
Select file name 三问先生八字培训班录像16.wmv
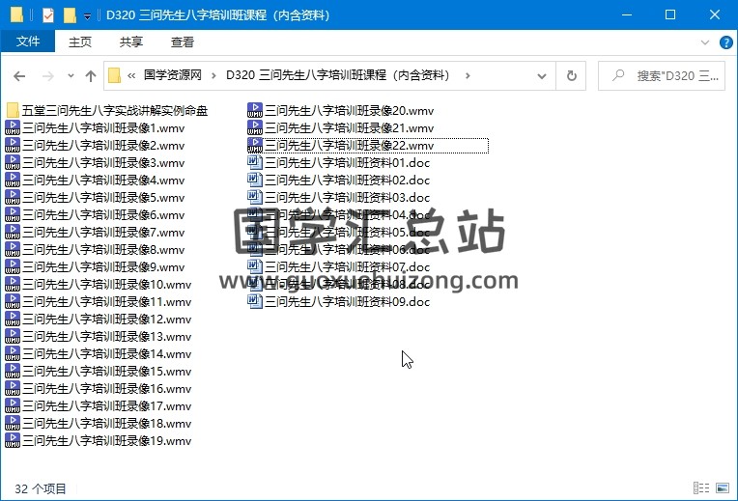[107, 389]
